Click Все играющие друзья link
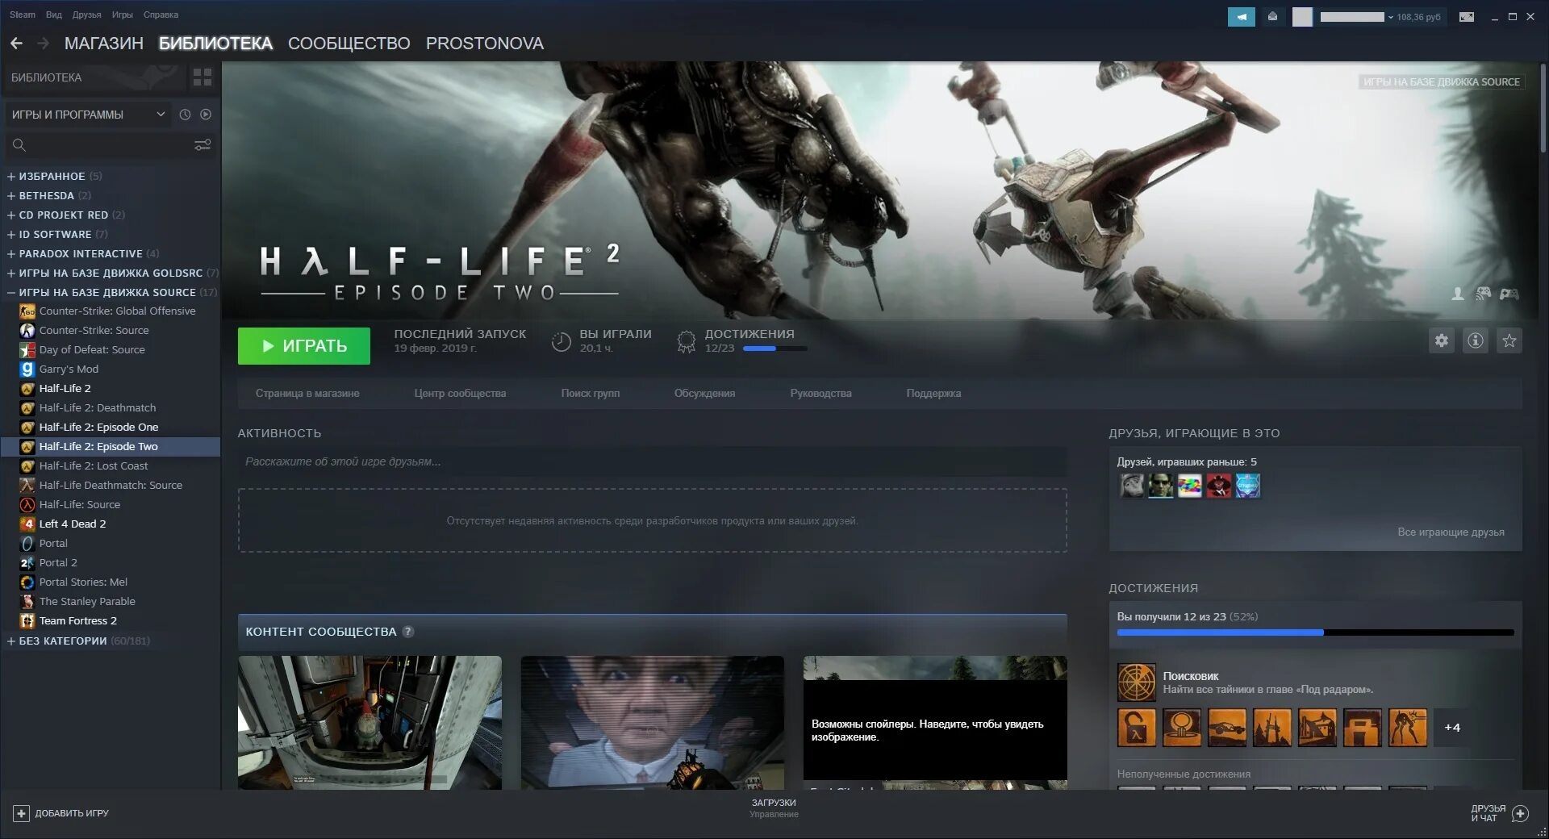The width and height of the screenshot is (1549, 839). [x=1451, y=532]
